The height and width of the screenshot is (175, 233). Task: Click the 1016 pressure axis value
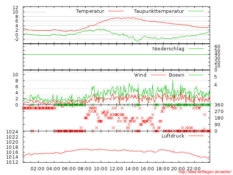tap(12, 152)
